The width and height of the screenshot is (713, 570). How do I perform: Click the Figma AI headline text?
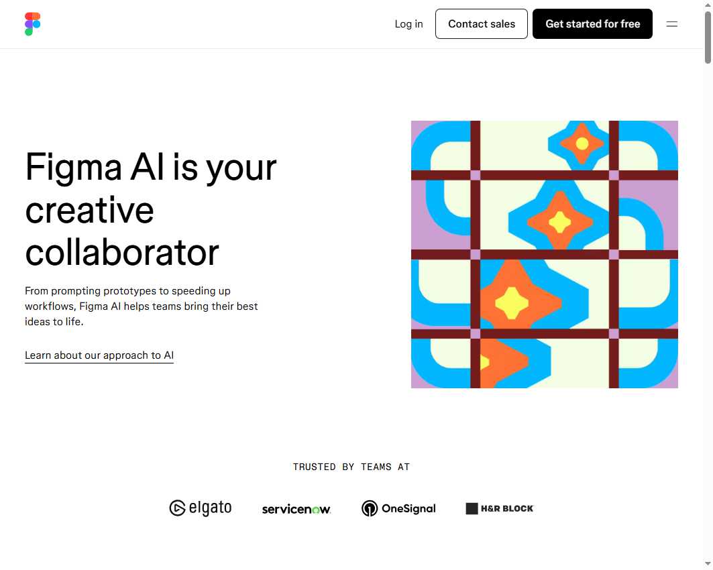pos(150,210)
